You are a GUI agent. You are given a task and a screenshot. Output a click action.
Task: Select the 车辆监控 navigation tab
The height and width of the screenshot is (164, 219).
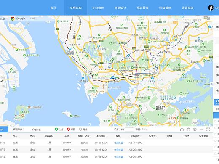click(x=76, y=8)
